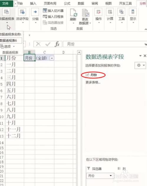The height and width of the screenshot is (186, 147).
Task: Click the formula bar confirm check icon
Action: click(48, 44)
